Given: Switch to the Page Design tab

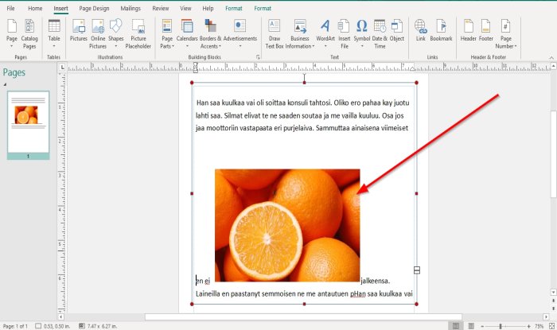Looking at the screenshot, I should point(94,8).
